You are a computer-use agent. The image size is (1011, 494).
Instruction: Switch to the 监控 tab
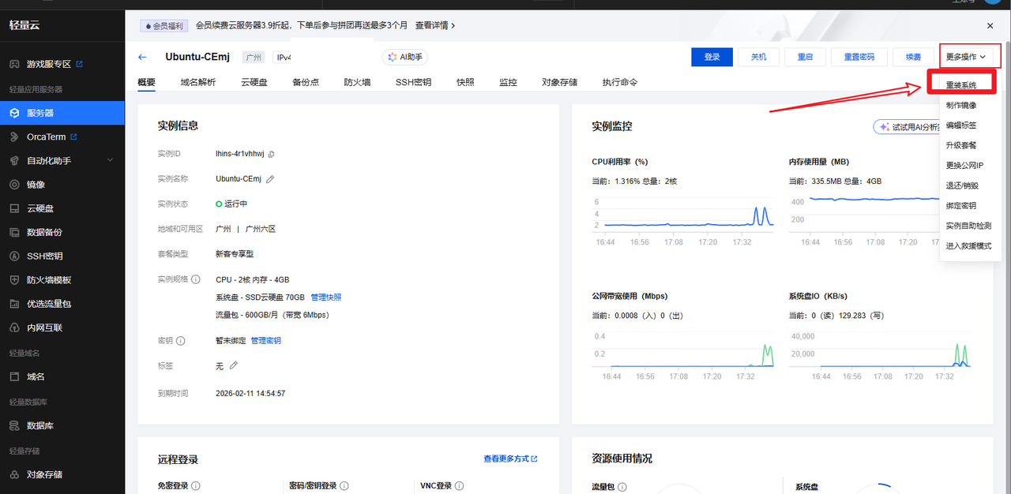click(x=508, y=82)
